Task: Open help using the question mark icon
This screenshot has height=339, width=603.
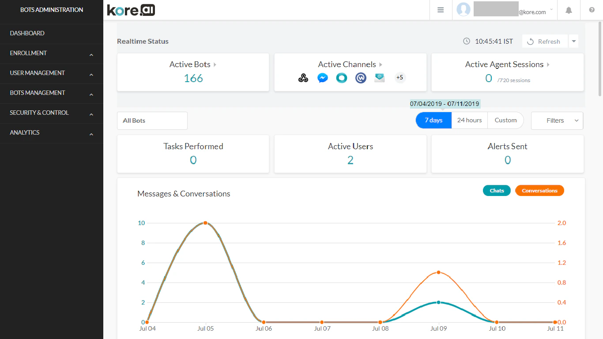Action: click(x=592, y=10)
